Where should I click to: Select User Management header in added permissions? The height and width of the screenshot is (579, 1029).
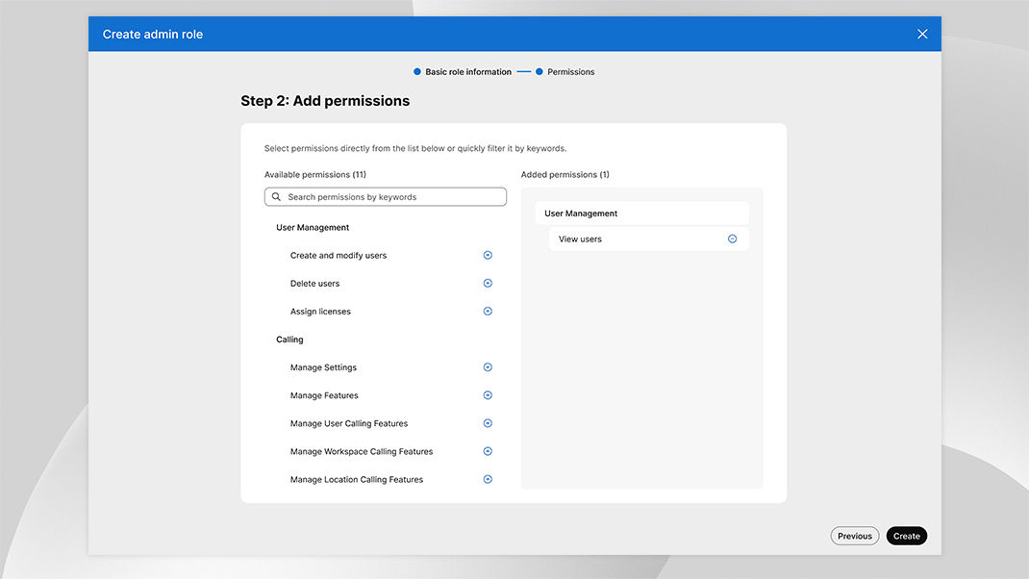coord(581,214)
